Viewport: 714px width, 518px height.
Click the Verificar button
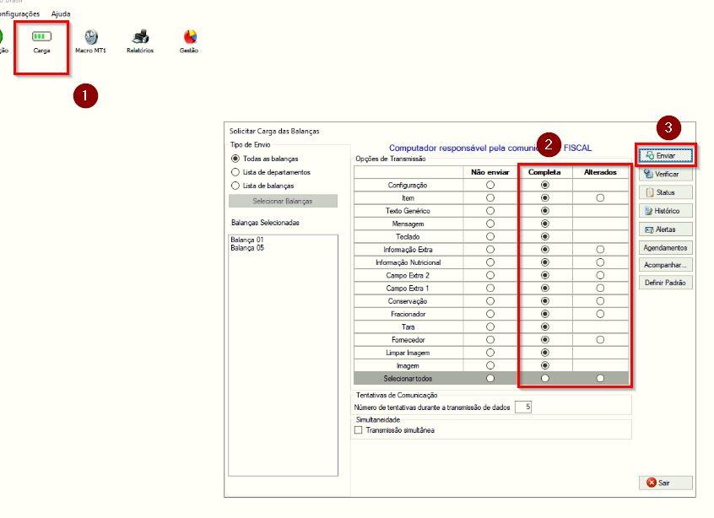[x=666, y=174]
